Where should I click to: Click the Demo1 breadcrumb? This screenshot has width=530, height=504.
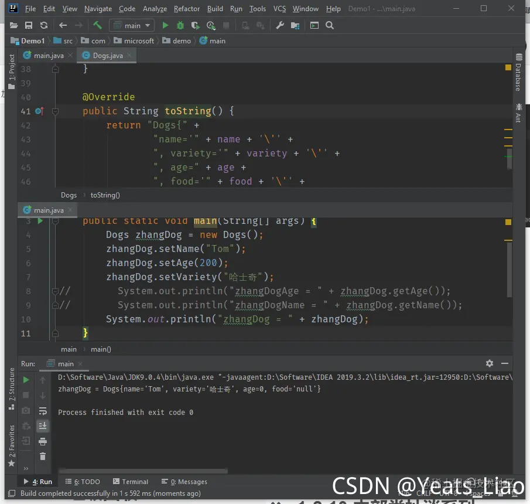pyautogui.click(x=28, y=41)
